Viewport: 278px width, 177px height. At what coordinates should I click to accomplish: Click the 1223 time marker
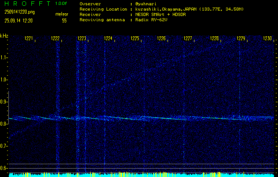82,38
